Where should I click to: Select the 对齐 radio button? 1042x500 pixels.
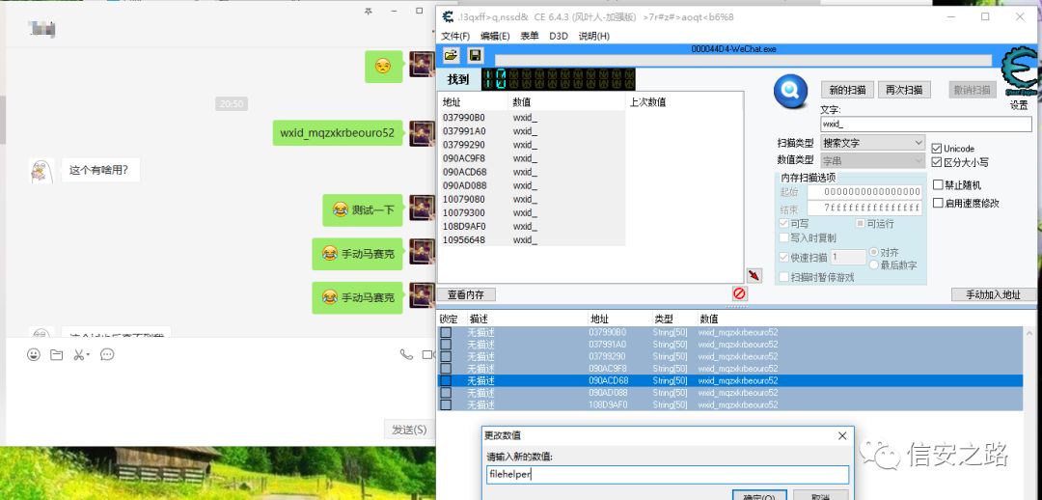874,253
